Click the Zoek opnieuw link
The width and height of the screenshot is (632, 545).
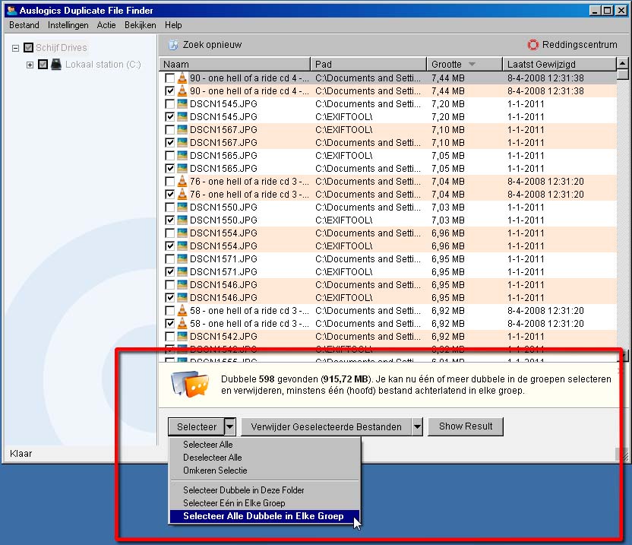tap(212, 45)
